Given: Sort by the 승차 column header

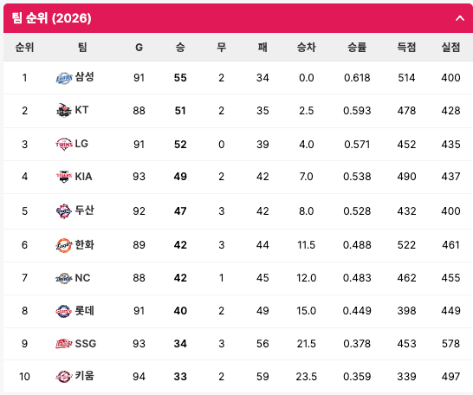Looking at the screenshot, I should pos(306,48).
